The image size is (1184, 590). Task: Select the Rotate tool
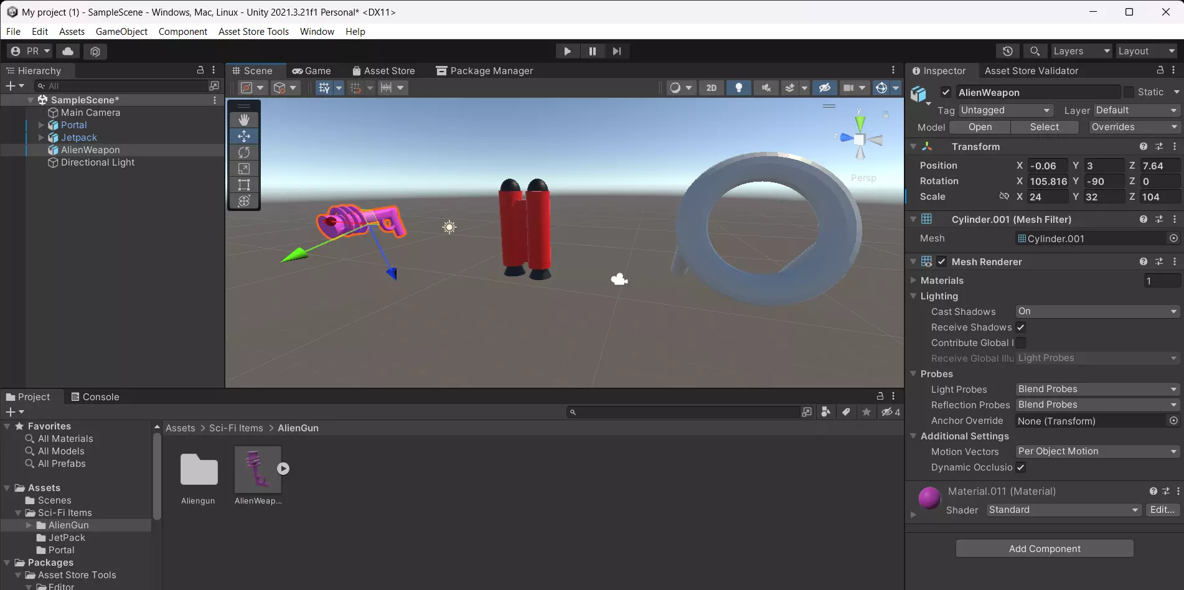244,152
